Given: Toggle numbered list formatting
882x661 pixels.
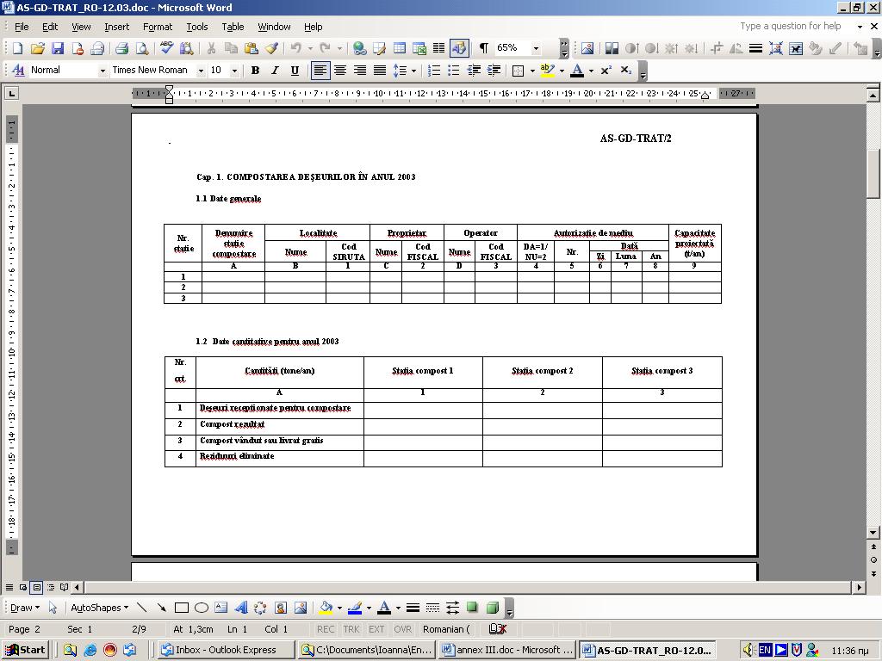Looking at the screenshot, I should tap(434, 71).
